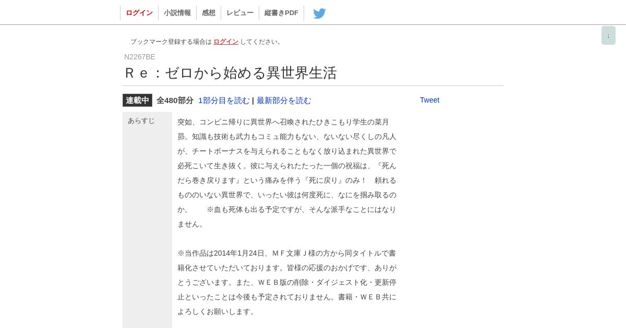Click the 全480部分 part count text
The height and width of the screenshot is (328, 626).
pyautogui.click(x=175, y=100)
